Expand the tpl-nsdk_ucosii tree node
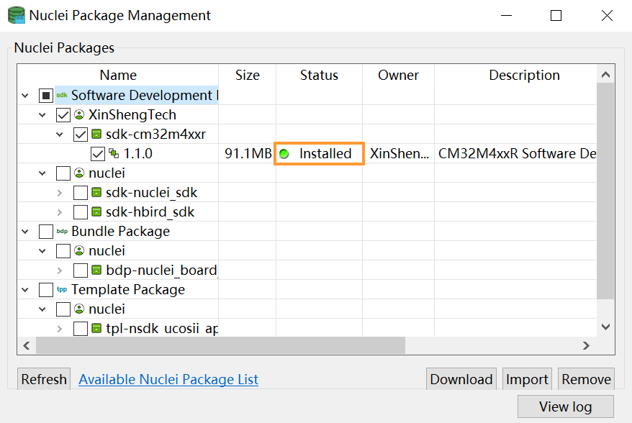632x423 pixels. [x=60, y=329]
